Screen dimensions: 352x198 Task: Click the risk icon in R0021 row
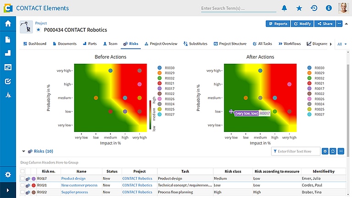point(28,186)
